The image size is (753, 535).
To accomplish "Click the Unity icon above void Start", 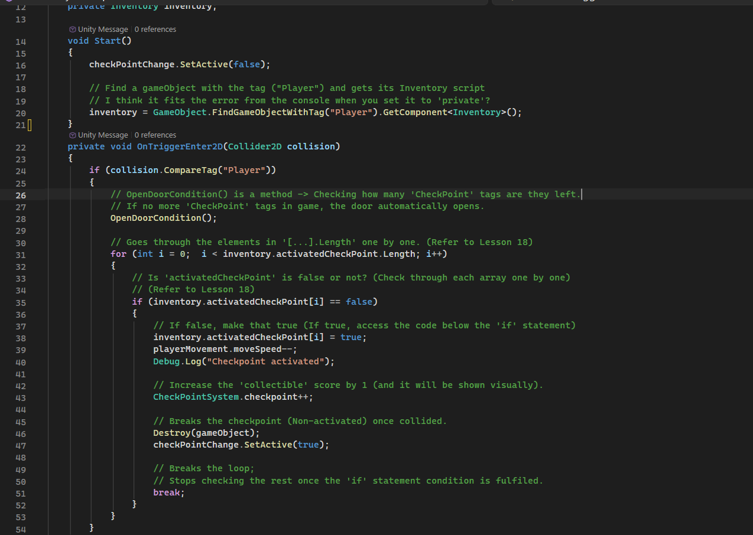I will tap(72, 29).
